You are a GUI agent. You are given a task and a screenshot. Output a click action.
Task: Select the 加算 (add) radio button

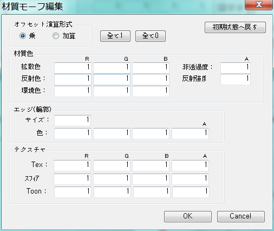click(56, 36)
